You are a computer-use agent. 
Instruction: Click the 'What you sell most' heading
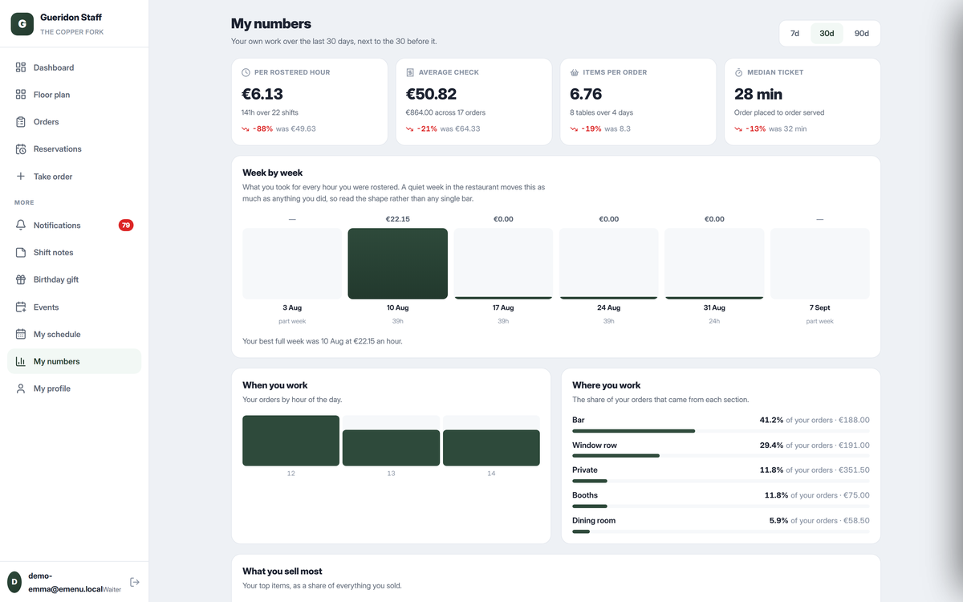282,571
